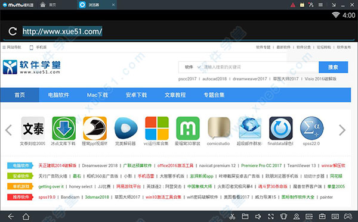
Task: Open the 网站导航 site navigation link
Action: click(12, 47)
